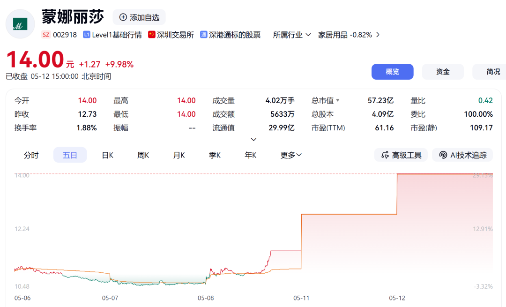Click the 05-11 date axis label
The height and width of the screenshot is (307, 506).
301,298
